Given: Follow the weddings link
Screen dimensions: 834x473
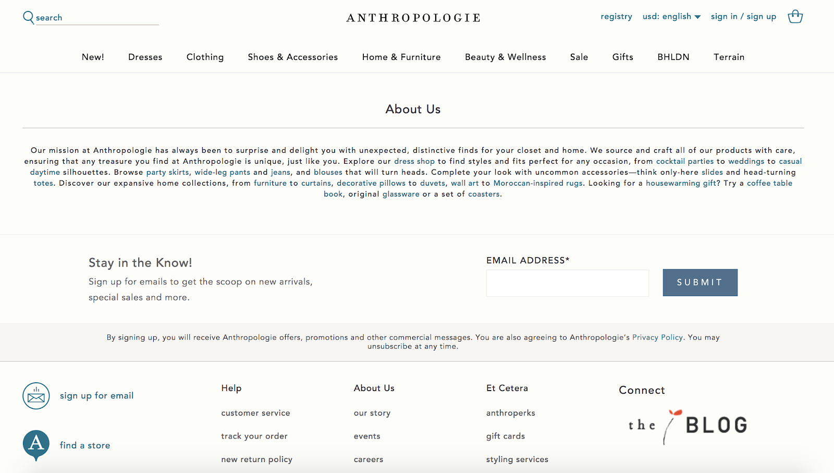Looking at the screenshot, I should point(746,162).
